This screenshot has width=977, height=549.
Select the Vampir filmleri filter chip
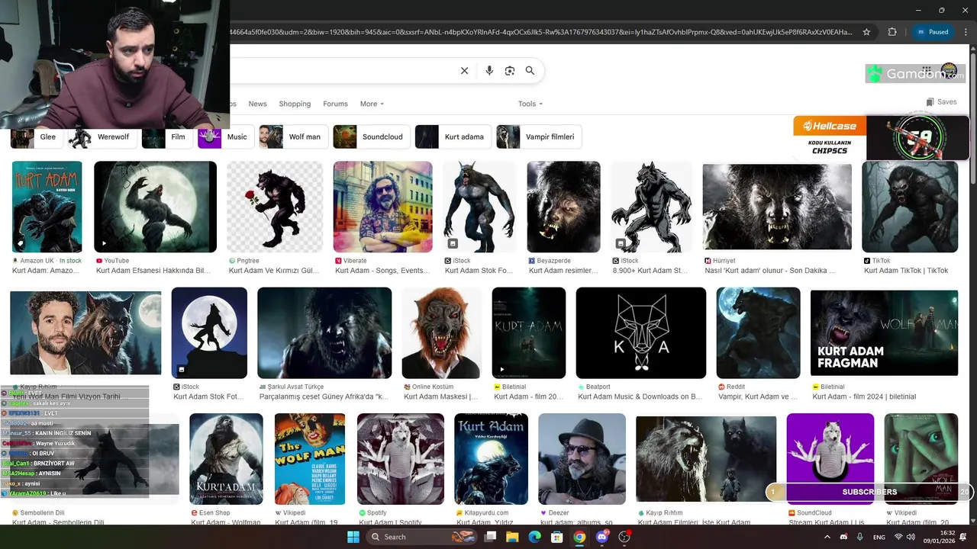[539, 137]
